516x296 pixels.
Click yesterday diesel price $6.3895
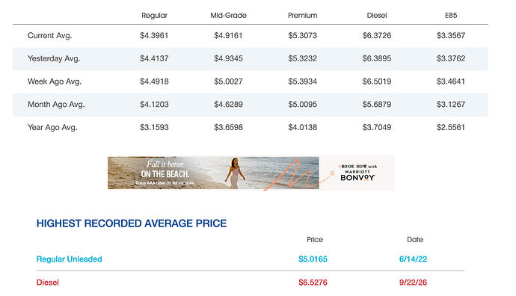[x=377, y=58]
